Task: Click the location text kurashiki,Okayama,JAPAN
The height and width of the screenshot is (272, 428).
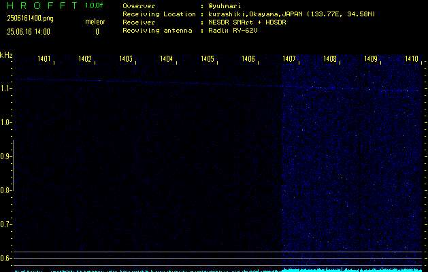Action: [257, 14]
